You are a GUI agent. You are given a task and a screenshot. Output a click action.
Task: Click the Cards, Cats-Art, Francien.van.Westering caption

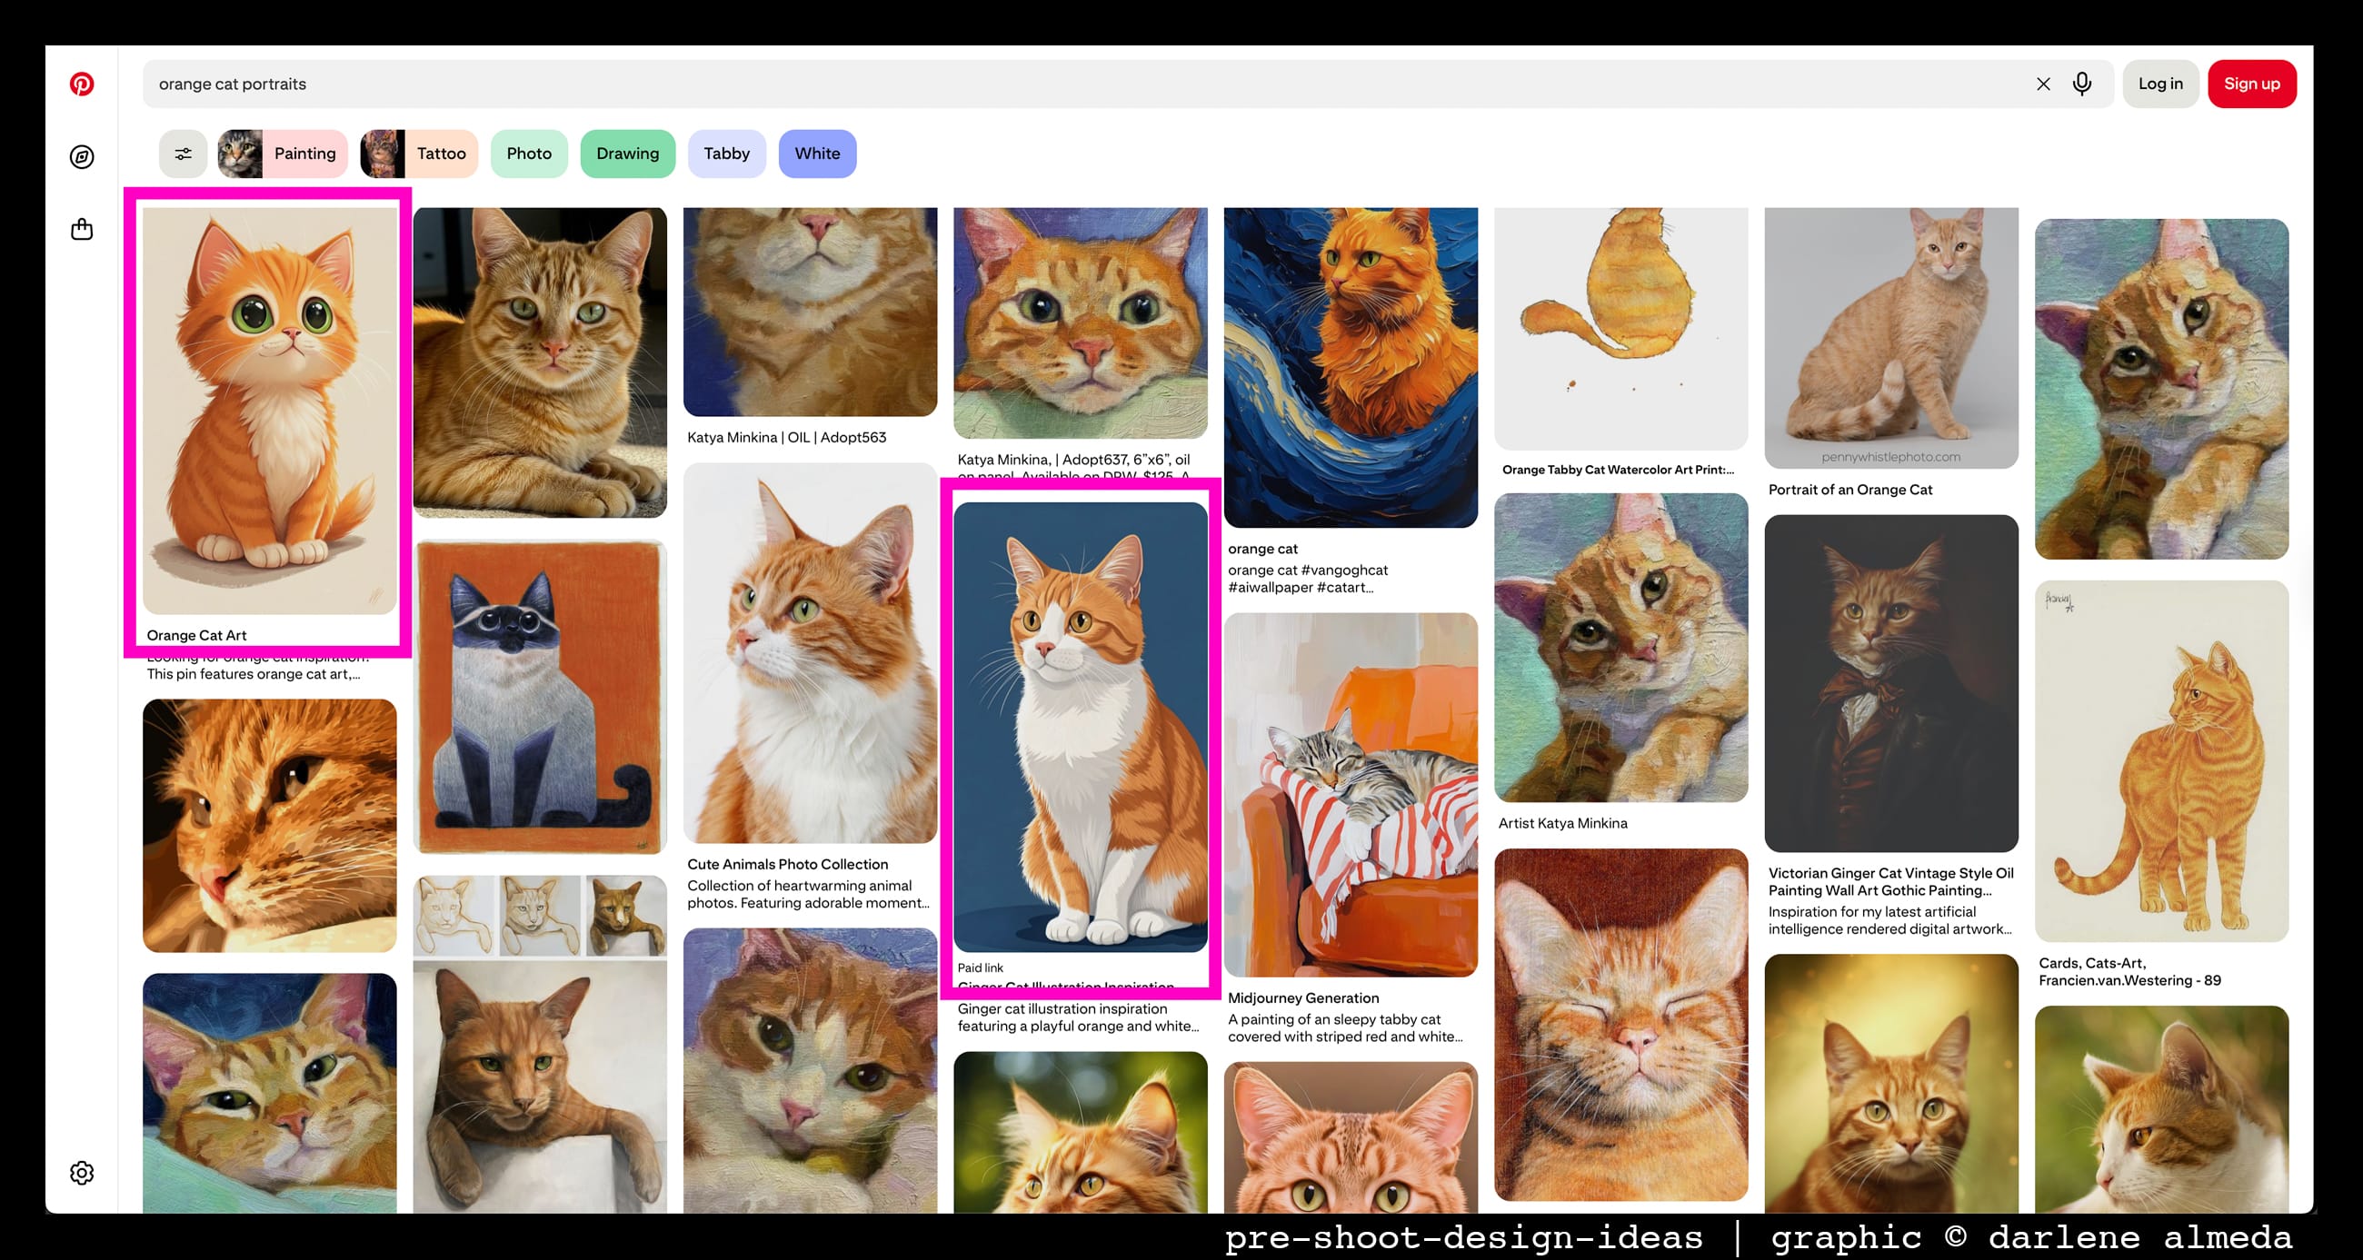[2129, 972]
